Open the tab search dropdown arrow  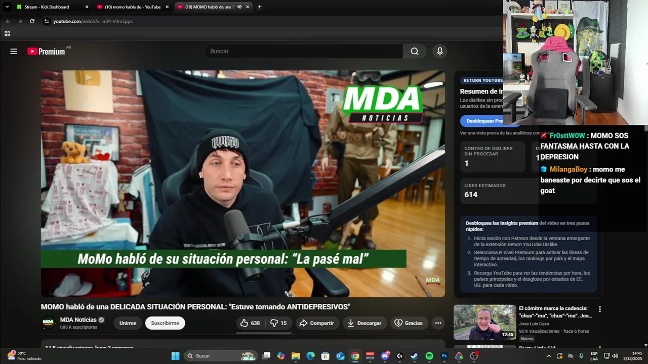pos(7,7)
